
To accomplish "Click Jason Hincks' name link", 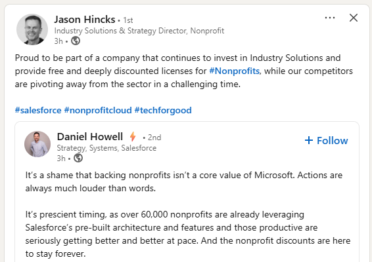I will 85,20.
